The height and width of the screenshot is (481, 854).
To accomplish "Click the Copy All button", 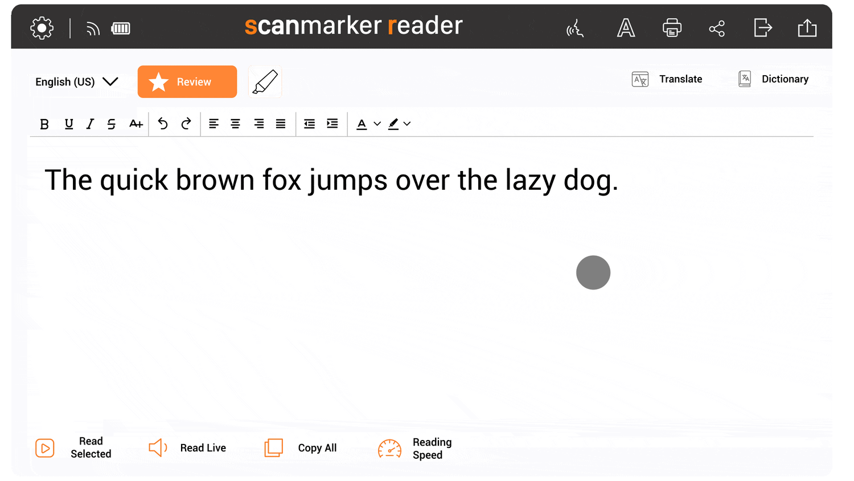I will click(301, 448).
